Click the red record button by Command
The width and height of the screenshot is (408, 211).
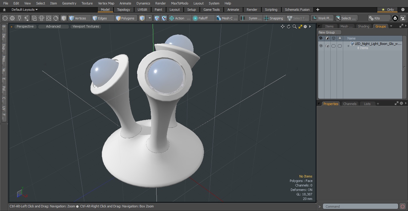click(402, 207)
